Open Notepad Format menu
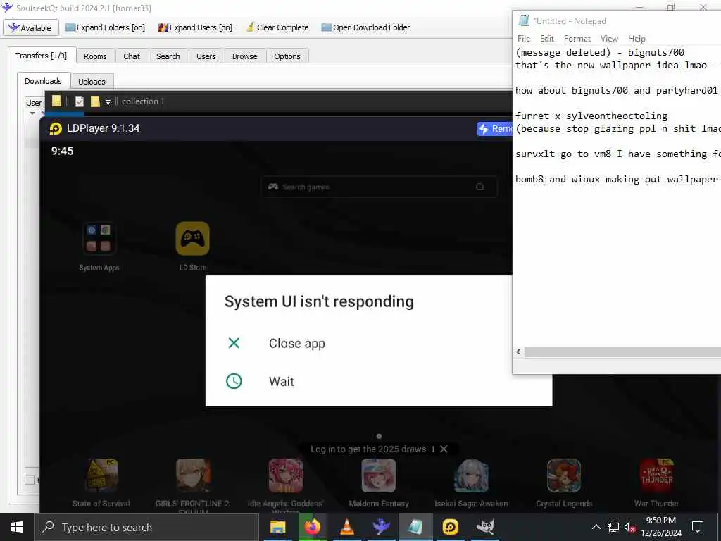Viewport: 721px width, 541px height. tap(577, 39)
